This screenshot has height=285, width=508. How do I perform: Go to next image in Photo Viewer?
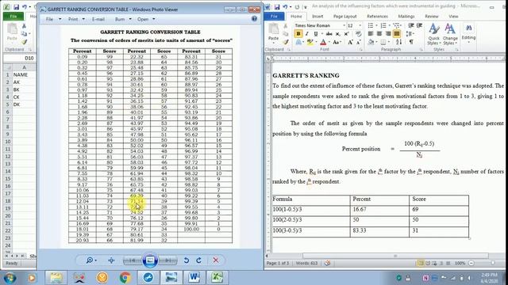pos(168,260)
